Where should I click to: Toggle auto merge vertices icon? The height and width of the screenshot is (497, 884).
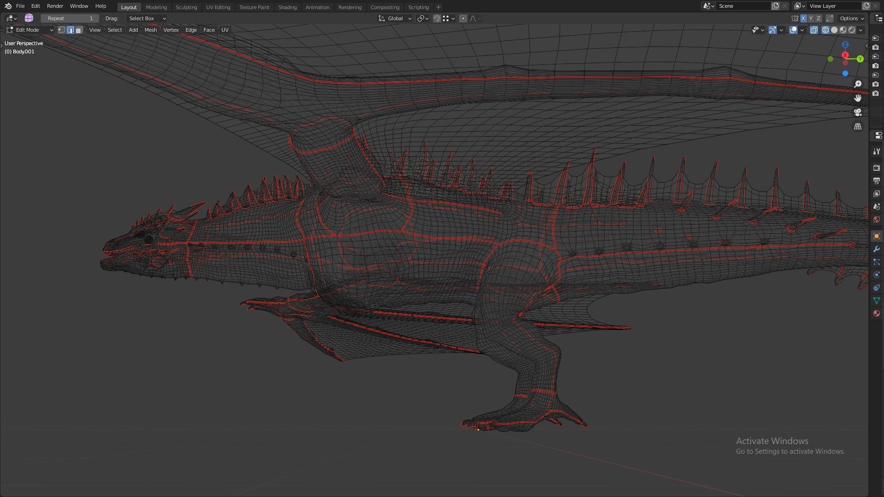pyautogui.click(x=830, y=18)
